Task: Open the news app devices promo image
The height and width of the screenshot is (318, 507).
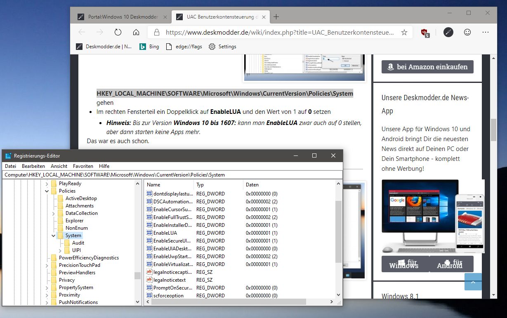Action: 433,217
